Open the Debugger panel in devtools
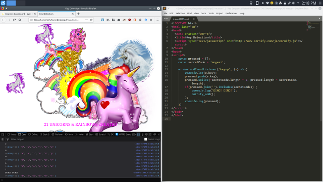The width and height of the screenshot is (323, 182). pos(33,134)
